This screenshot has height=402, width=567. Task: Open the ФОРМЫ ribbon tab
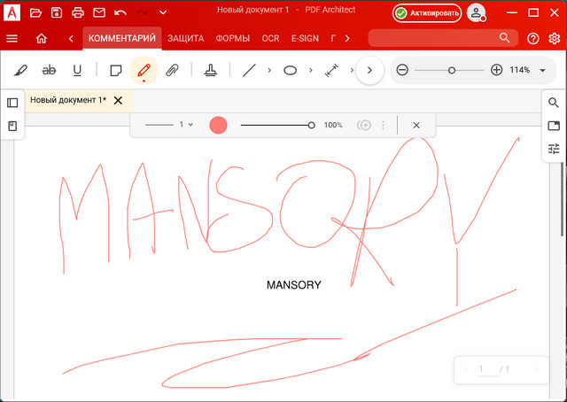pyautogui.click(x=233, y=39)
